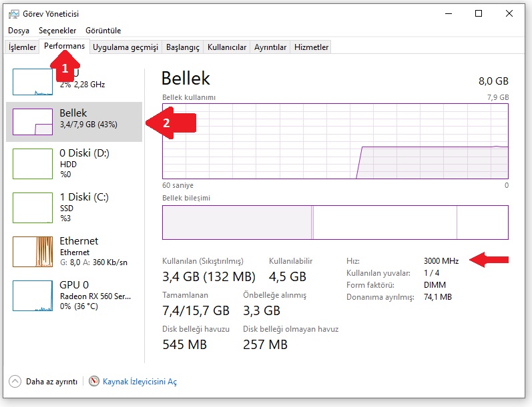Open the Ethernet activity graph icon
The image size is (532, 407).
click(x=33, y=252)
